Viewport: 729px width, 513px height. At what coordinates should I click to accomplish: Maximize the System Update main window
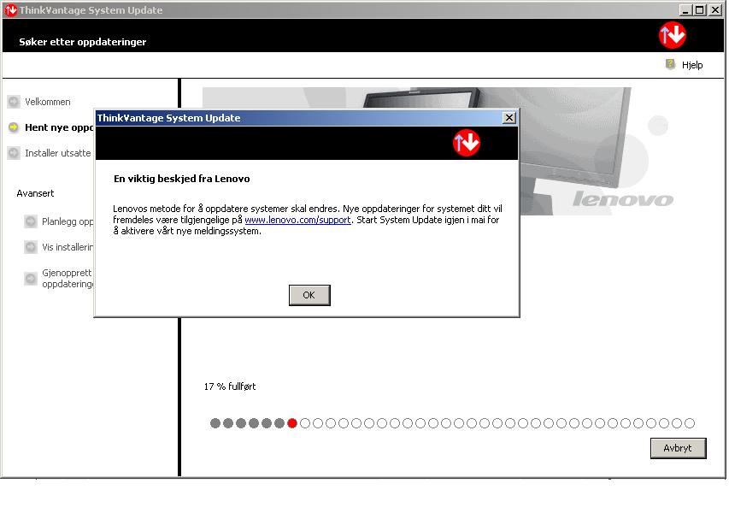tap(700, 9)
